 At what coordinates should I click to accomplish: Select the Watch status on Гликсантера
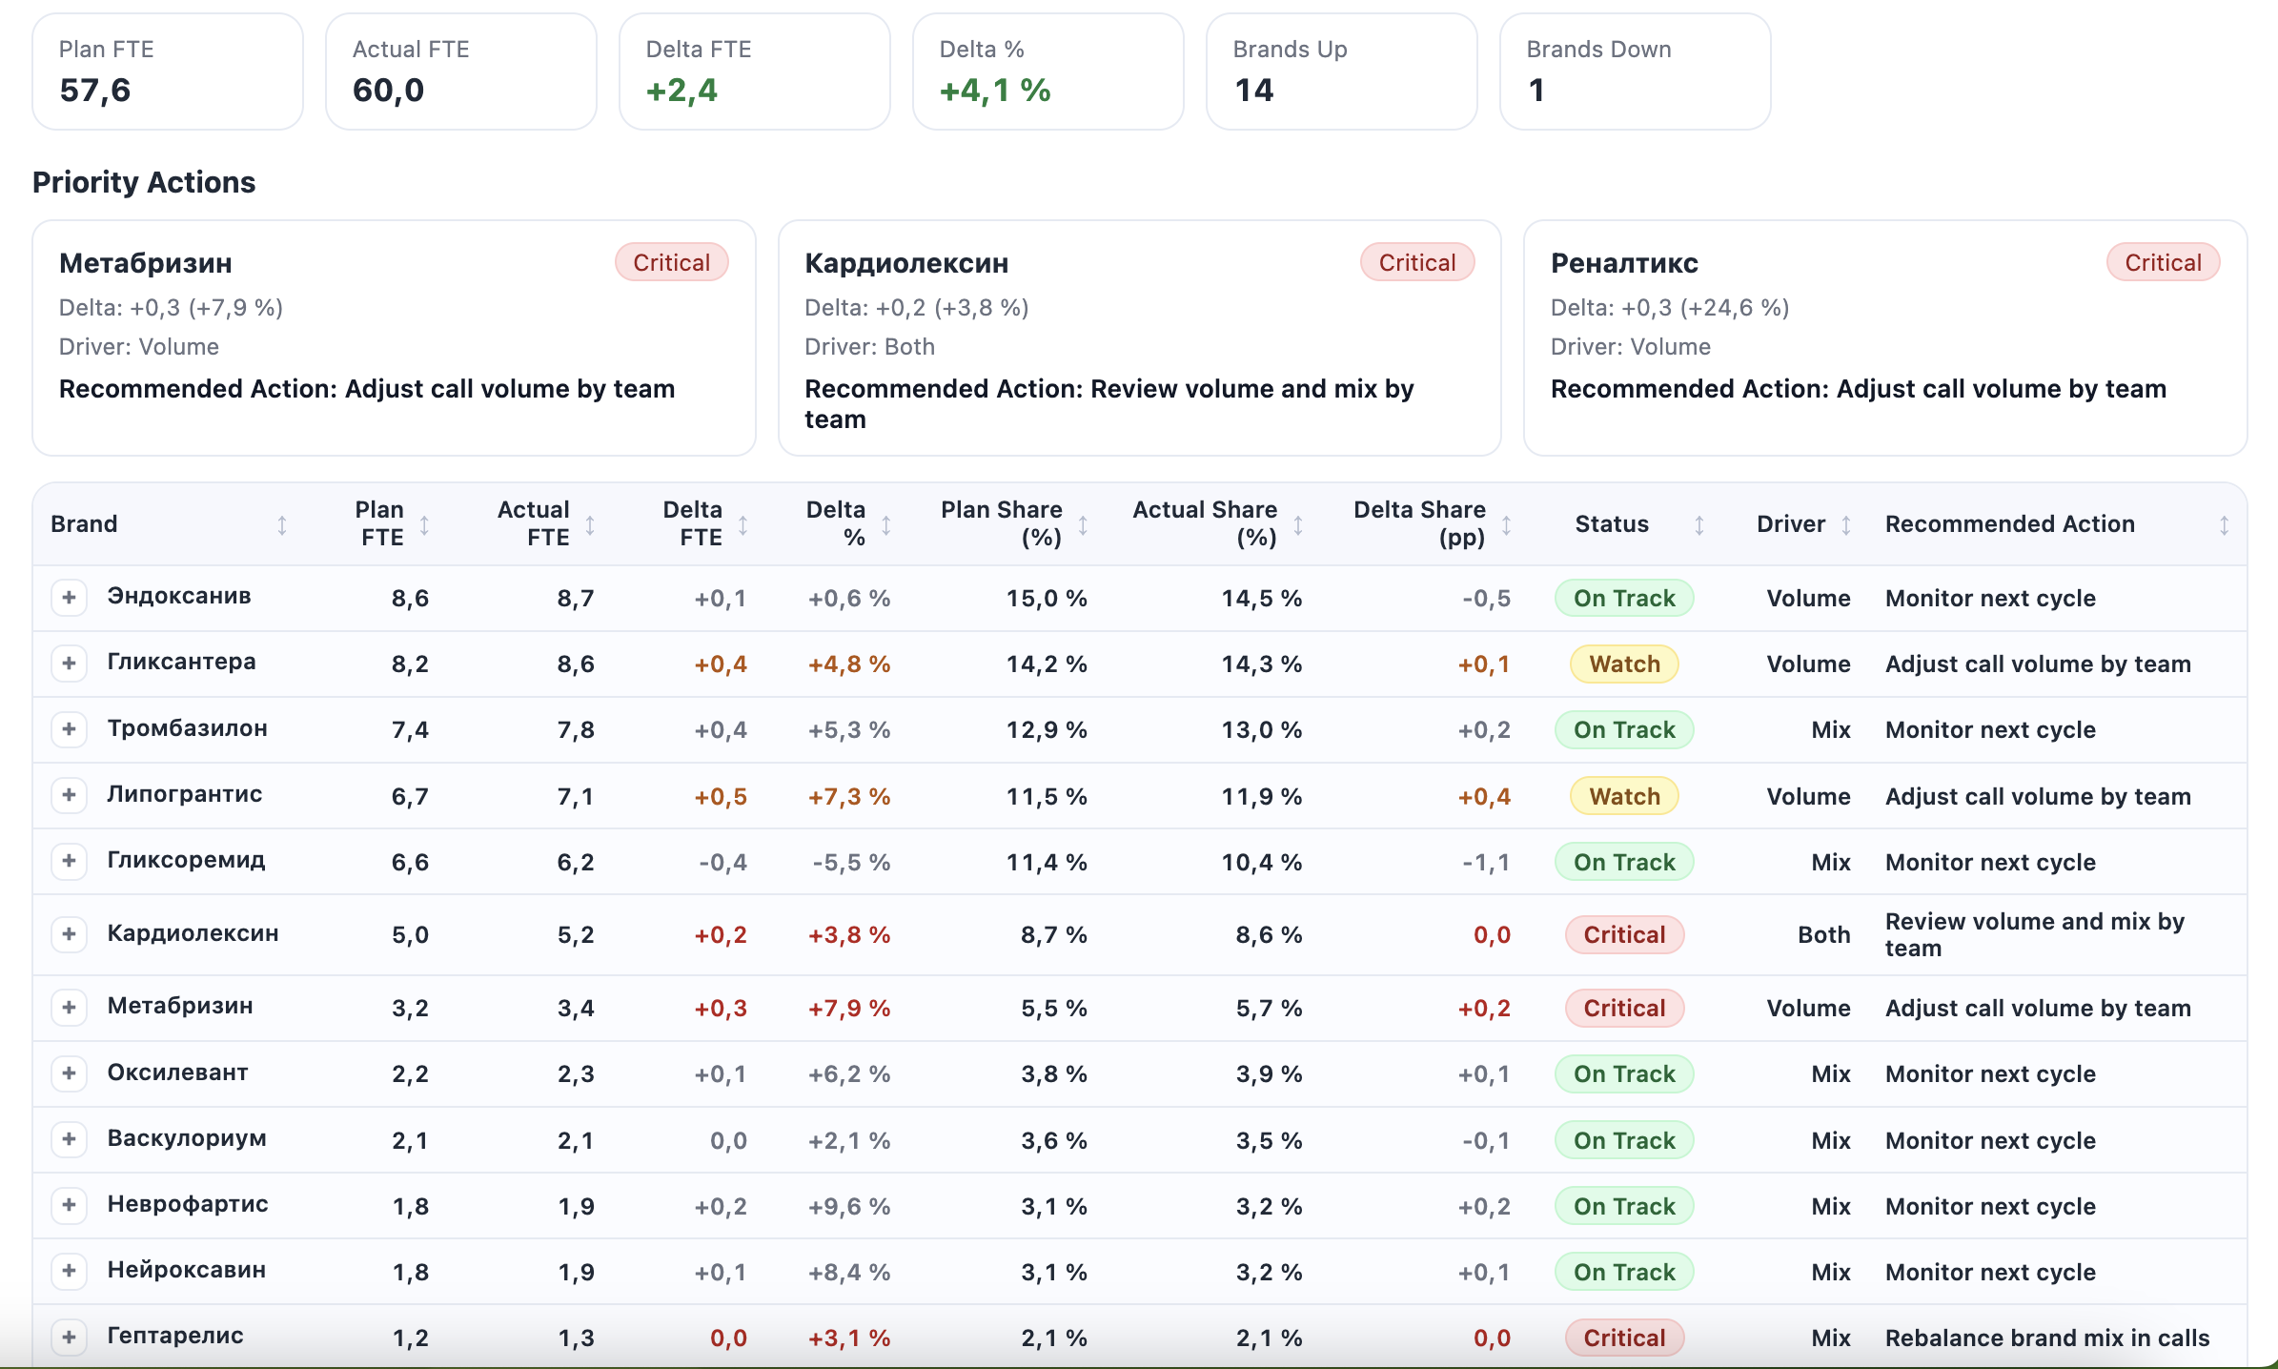1623,664
